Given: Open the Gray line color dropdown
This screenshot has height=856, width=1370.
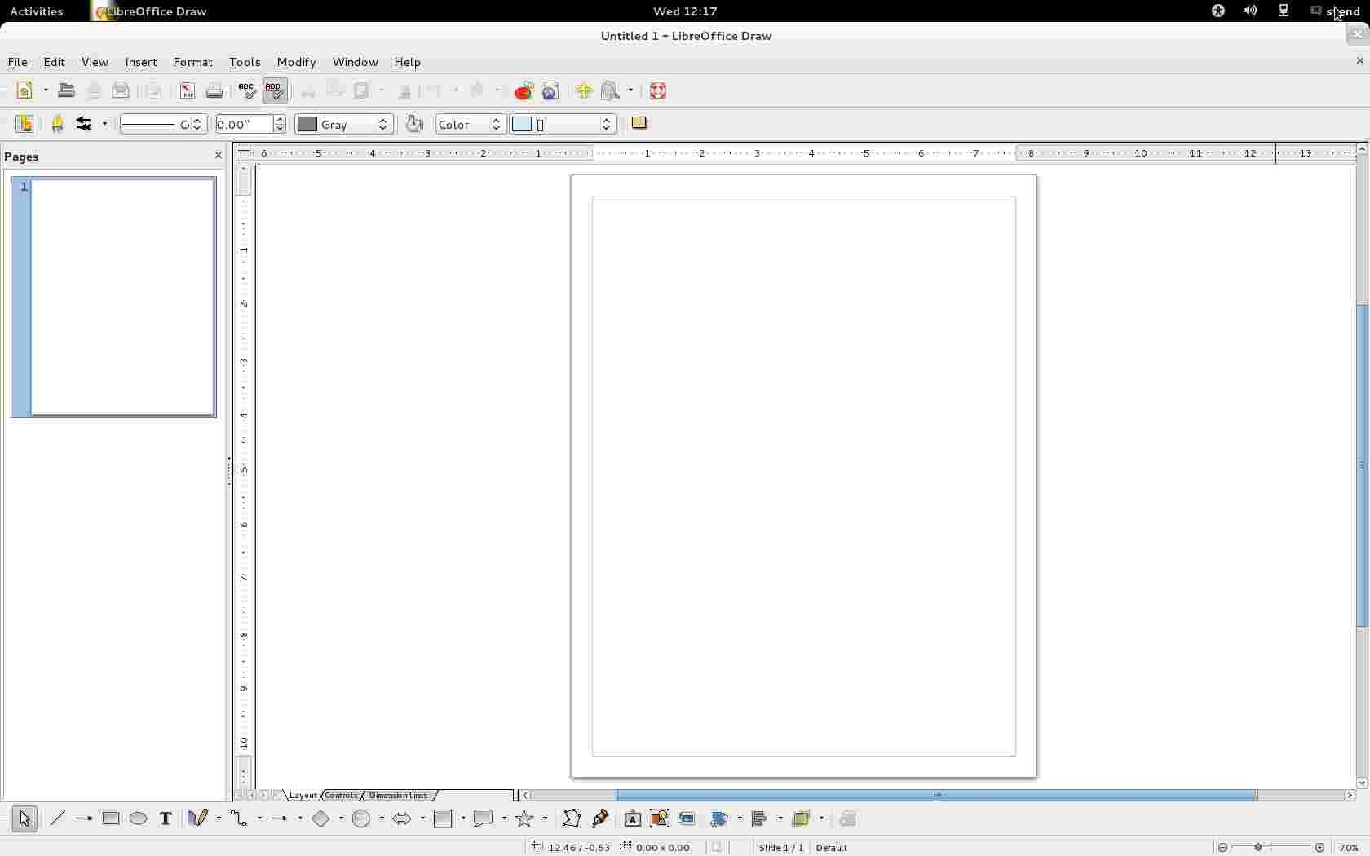Looking at the screenshot, I should [x=344, y=124].
